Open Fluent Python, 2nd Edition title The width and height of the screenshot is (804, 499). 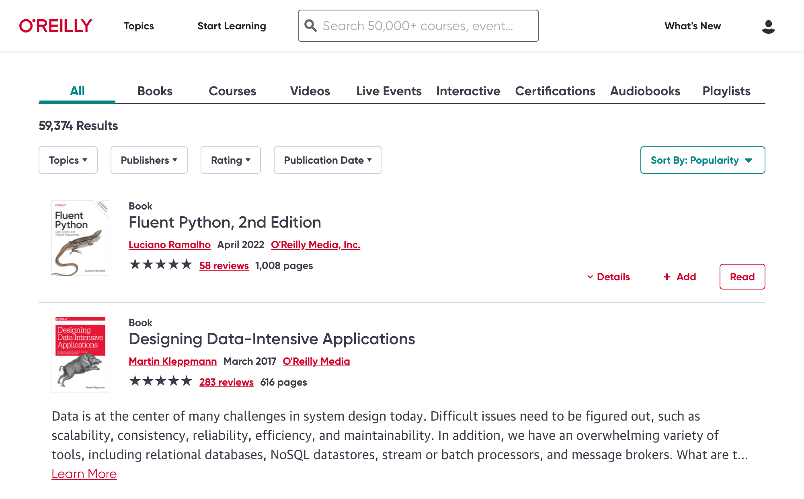[225, 222]
